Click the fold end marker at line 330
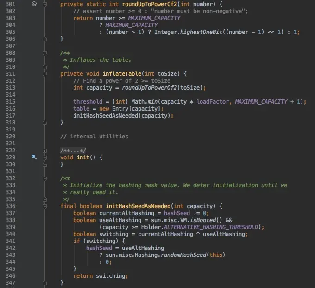Viewport: 315px width, 288px height. click(x=45, y=164)
